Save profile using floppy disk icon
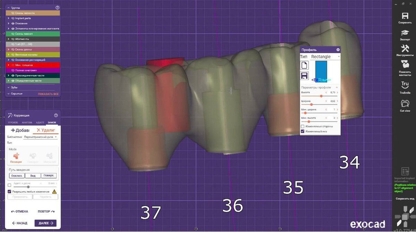This screenshot has width=416, height=232. coord(304,76)
